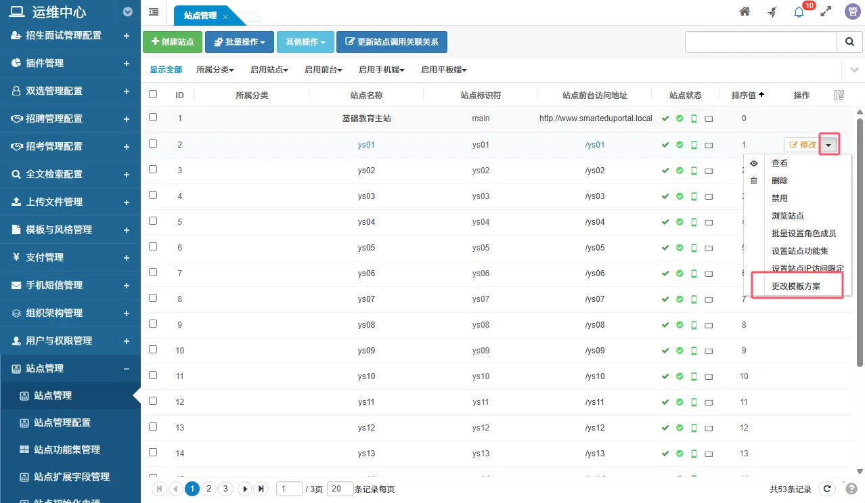Image resolution: width=865 pixels, height=503 pixels.
Task: Click the page number input field
Action: (x=289, y=488)
